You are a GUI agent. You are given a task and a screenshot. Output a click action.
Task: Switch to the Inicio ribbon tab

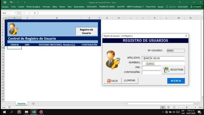(x=13, y=7)
